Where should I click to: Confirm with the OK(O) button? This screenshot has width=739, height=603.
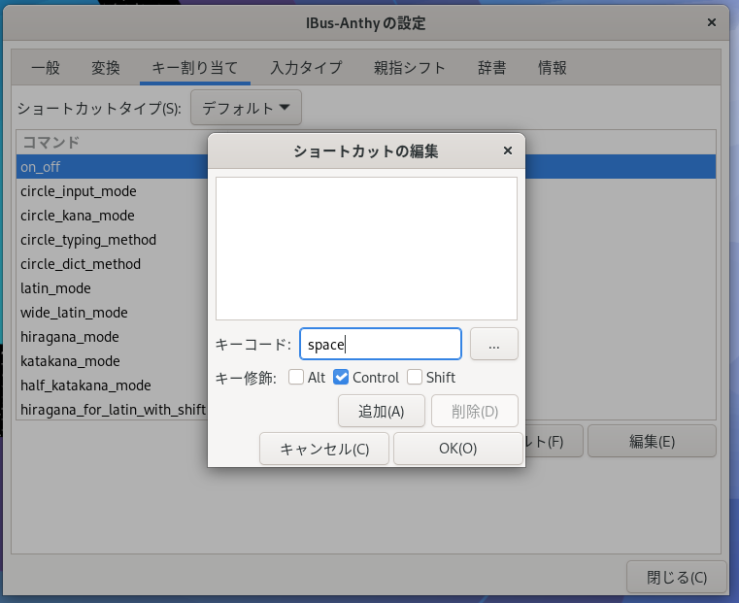point(458,449)
